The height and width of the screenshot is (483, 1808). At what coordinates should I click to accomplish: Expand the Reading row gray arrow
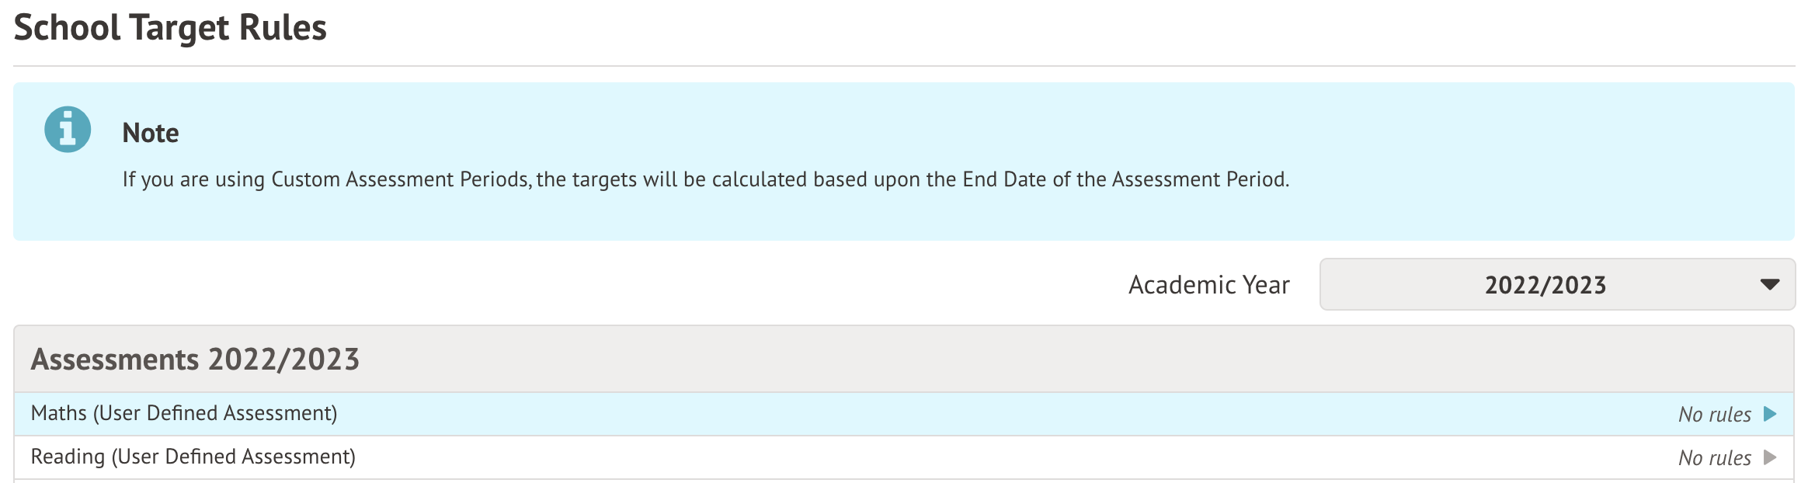pyautogui.click(x=1770, y=457)
